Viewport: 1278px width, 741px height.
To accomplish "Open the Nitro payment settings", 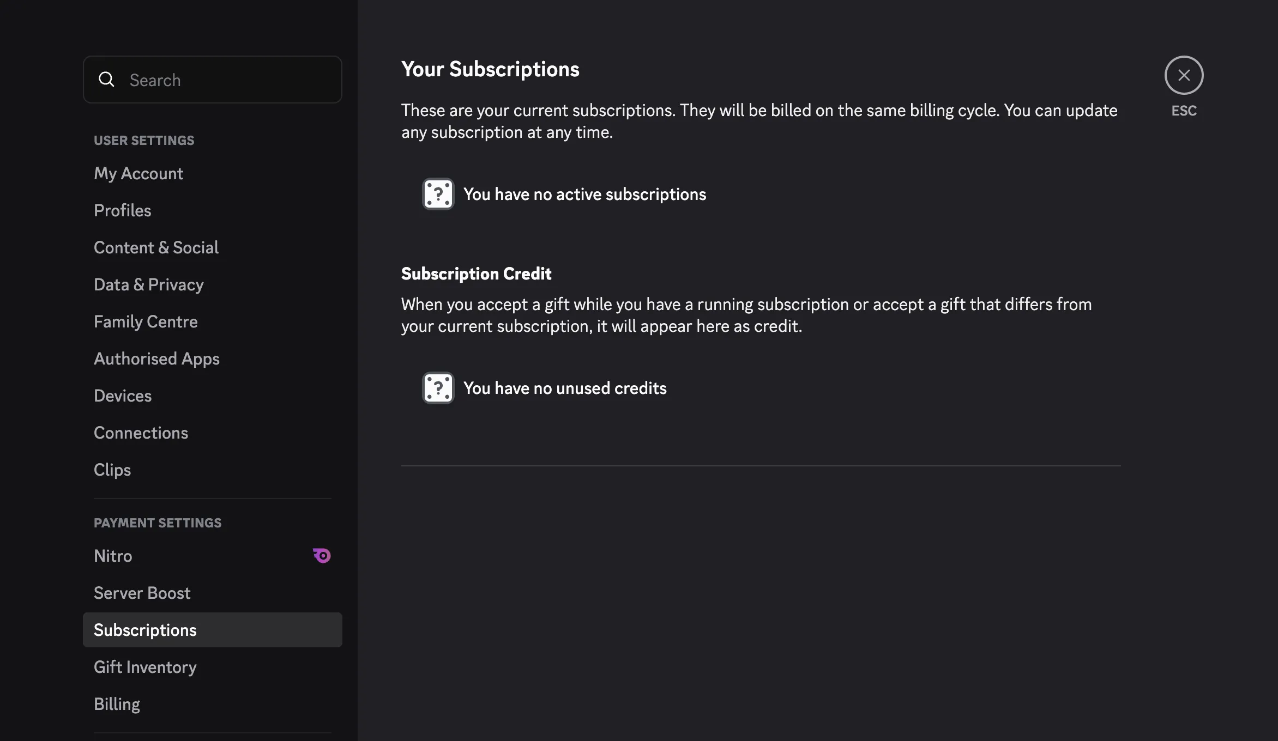I will (x=113, y=556).
